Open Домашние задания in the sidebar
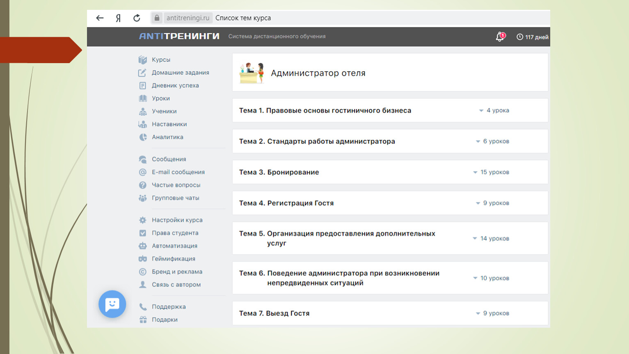 180,73
